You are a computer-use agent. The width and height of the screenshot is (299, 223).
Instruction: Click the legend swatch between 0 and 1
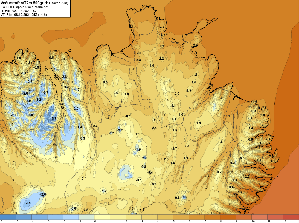(102, 217)
